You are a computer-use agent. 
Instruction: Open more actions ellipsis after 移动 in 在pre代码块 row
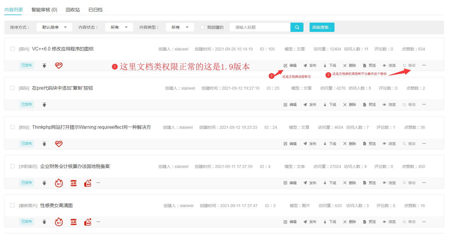coord(424,105)
